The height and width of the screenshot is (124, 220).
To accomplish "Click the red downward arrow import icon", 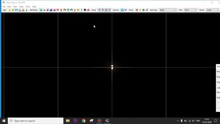I will pyautogui.click(x=23, y=10).
